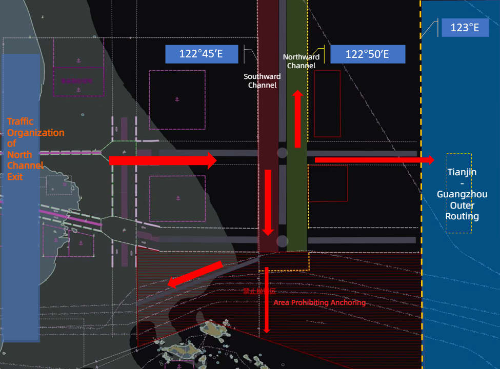This screenshot has height=369, width=500.
Task: Click the double-headed vertical arrow in anchoring-prohibited area
Action: [267, 300]
